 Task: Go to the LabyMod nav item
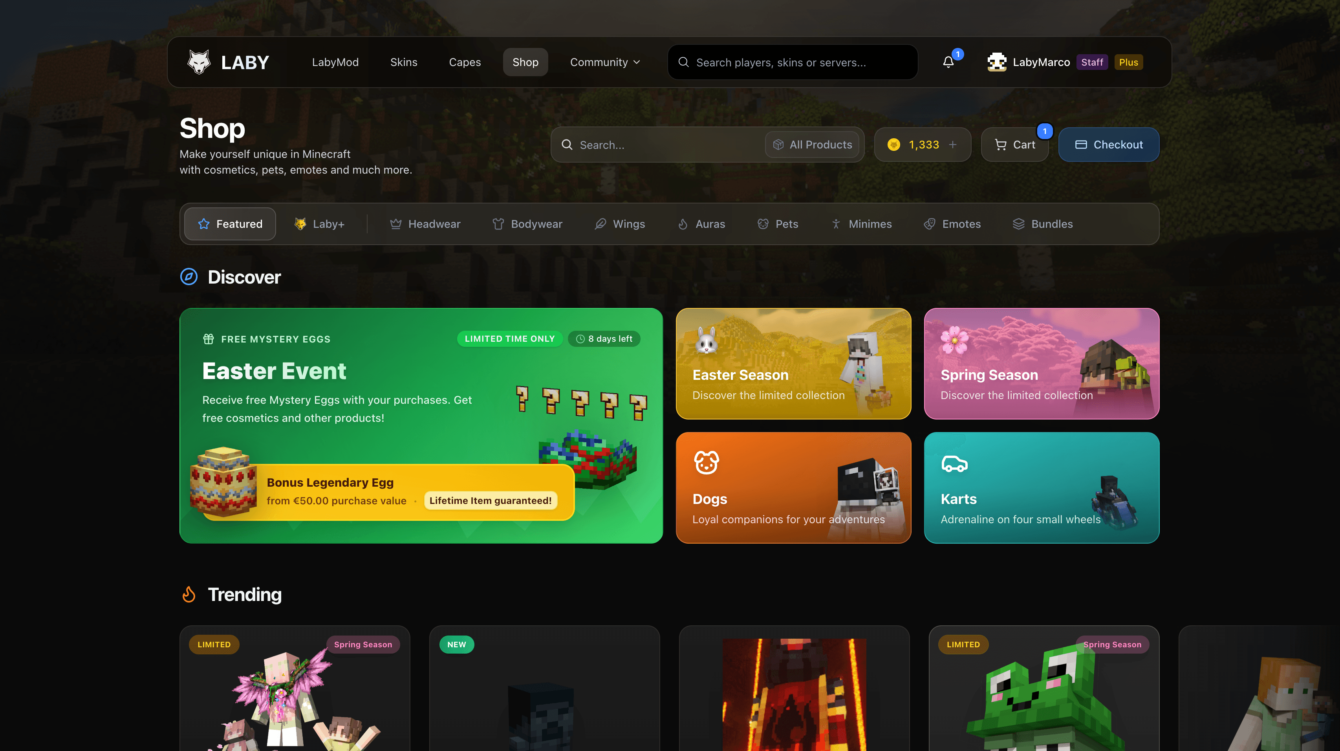[x=335, y=62]
